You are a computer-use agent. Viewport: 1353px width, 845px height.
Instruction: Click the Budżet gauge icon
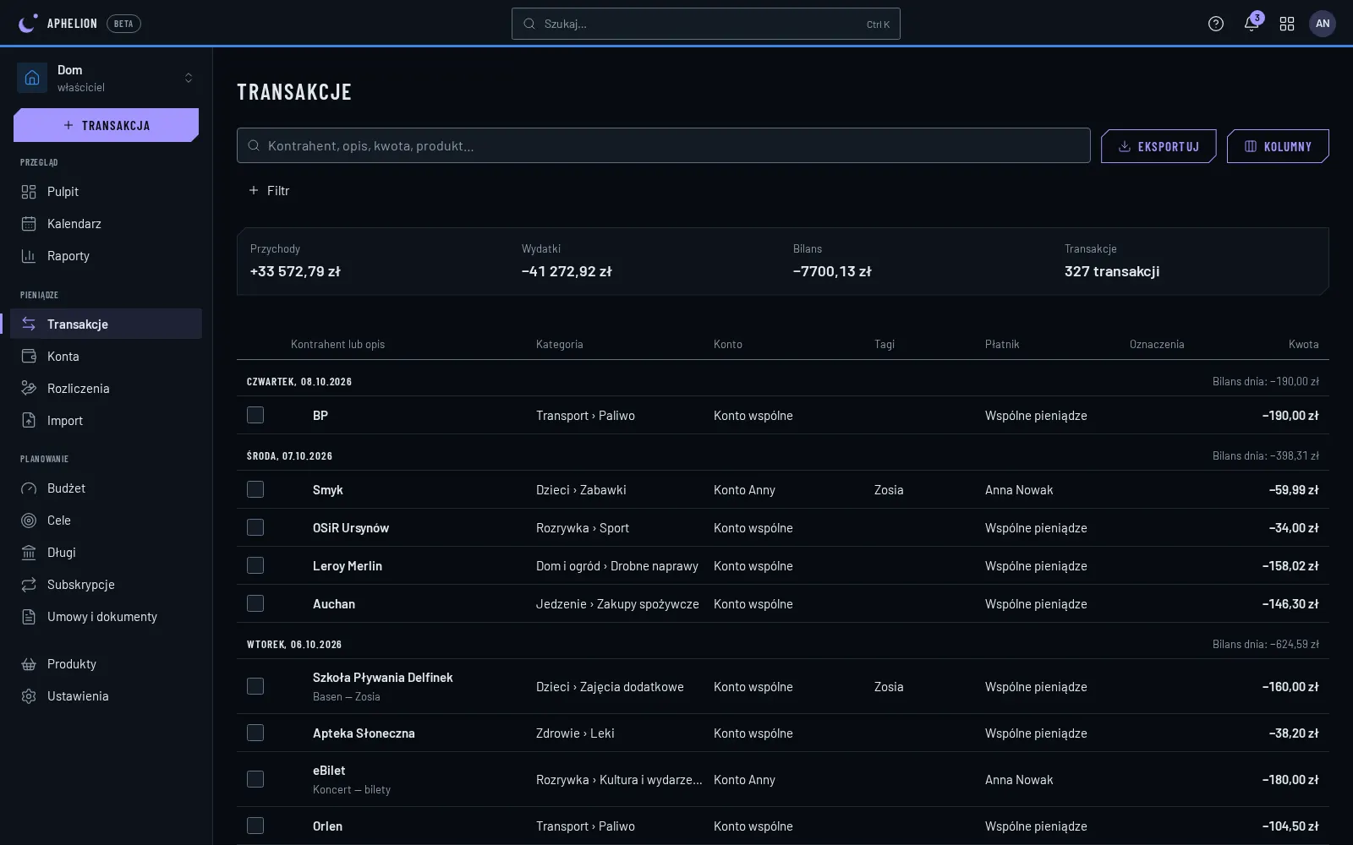click(x=29, y=488)
